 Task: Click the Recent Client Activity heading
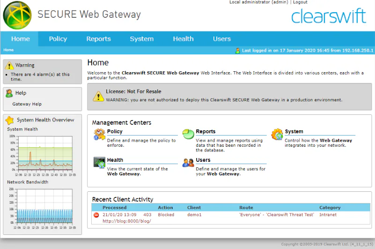click(123, 199)
